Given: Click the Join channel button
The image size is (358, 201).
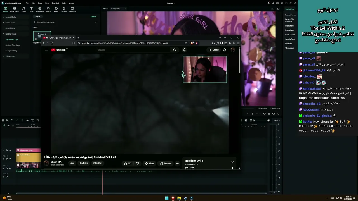Looking at the screenshot, I should [72, 163].
